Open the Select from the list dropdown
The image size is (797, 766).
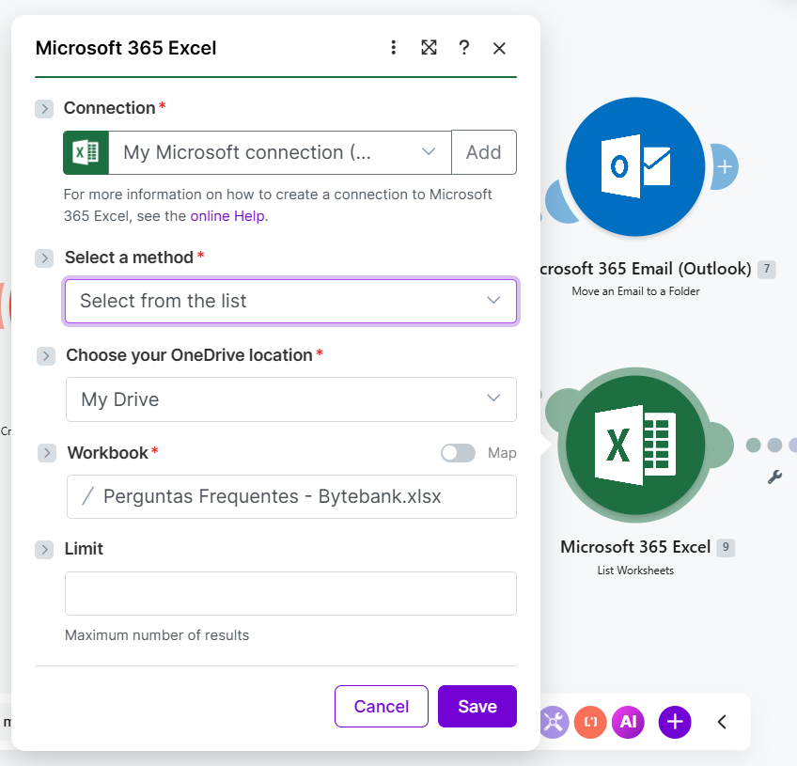[290, 301]
